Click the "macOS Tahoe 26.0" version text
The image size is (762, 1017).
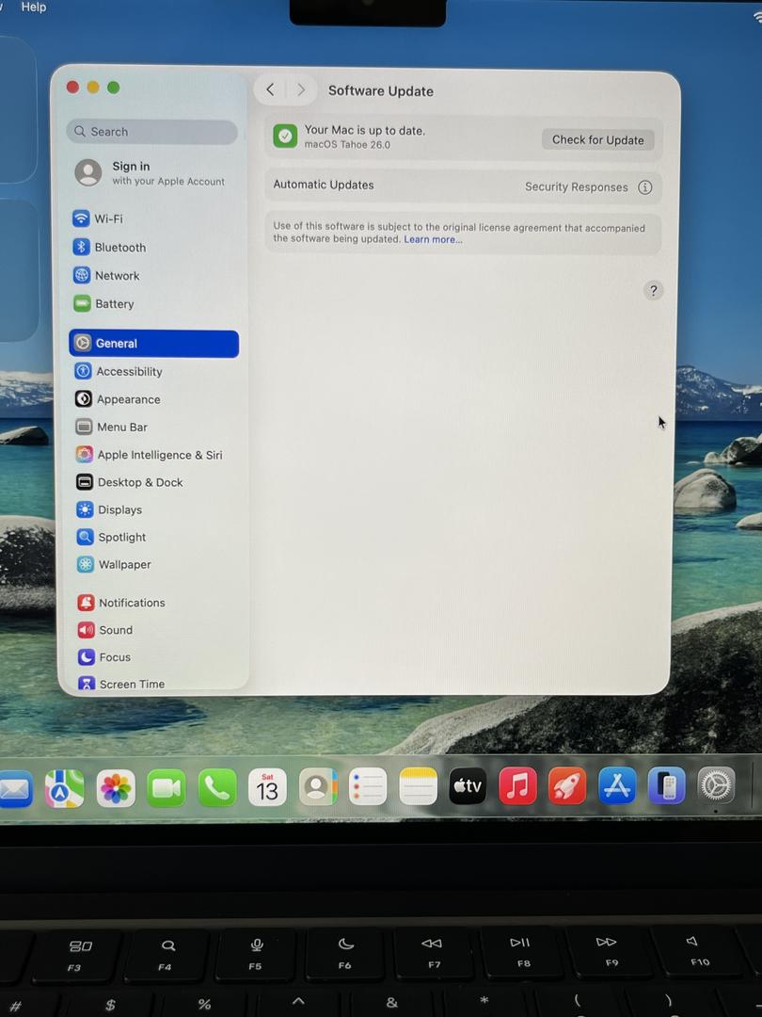347,145
